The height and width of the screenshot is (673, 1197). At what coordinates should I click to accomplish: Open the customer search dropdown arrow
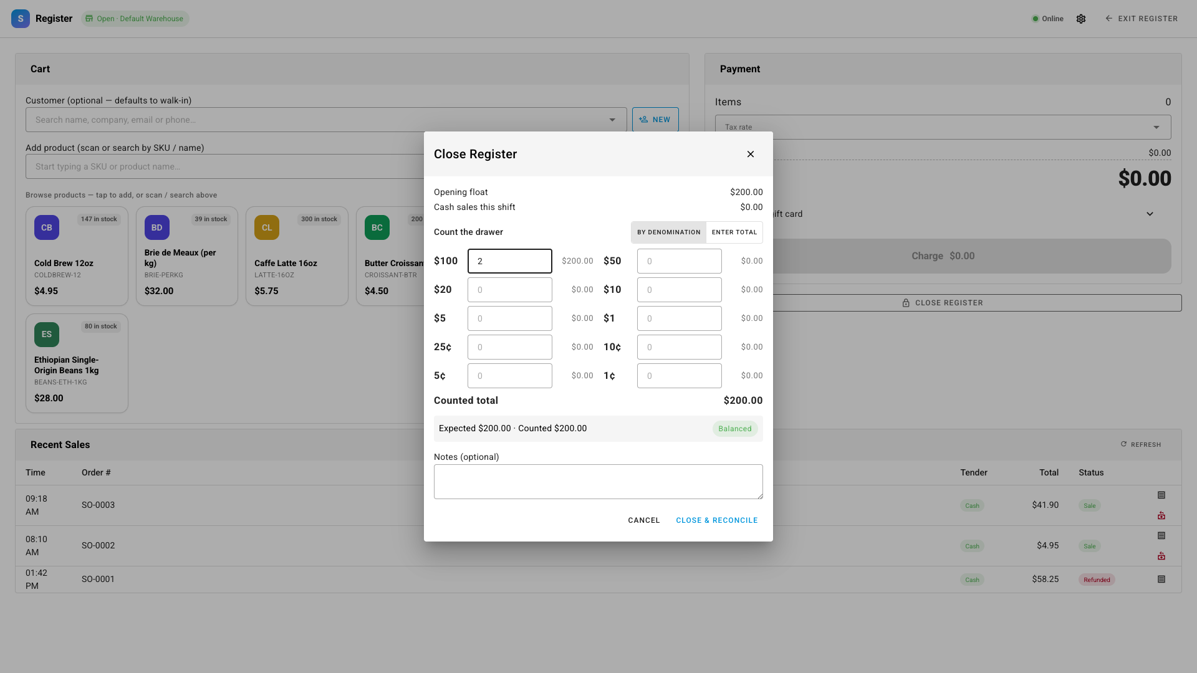point(612,120)
